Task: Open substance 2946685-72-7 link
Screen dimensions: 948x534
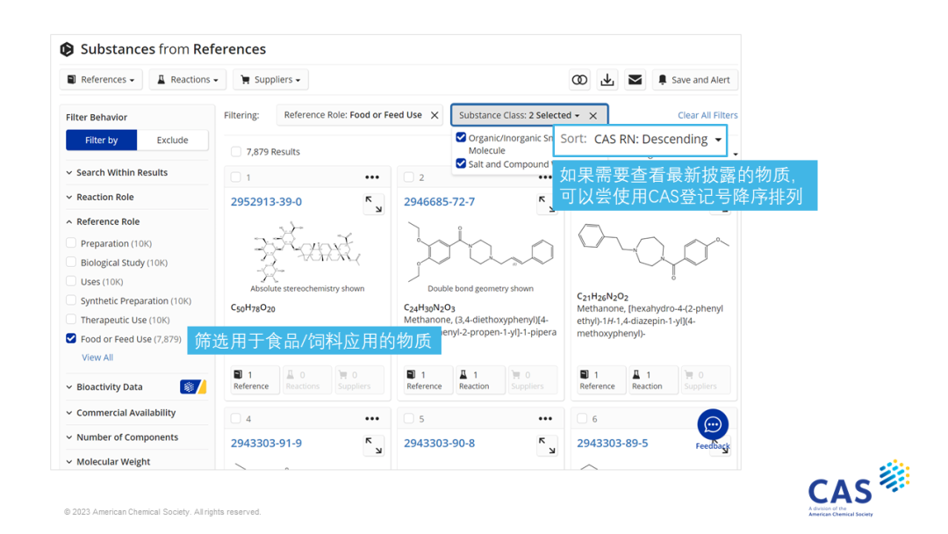Action: click(x=439, y=202)
